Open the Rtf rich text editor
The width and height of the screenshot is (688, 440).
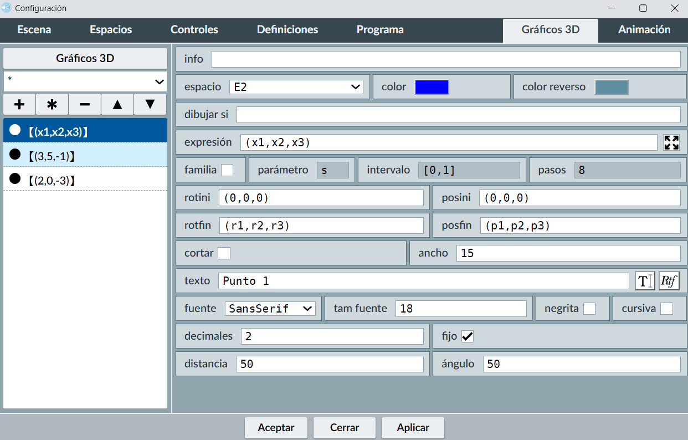pyautogui.click(x=669, y=281)
